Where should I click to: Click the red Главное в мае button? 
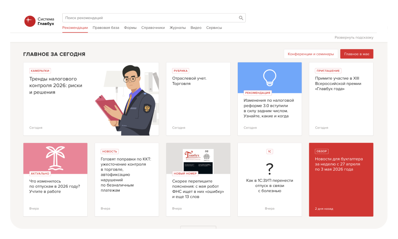point(357,54)
